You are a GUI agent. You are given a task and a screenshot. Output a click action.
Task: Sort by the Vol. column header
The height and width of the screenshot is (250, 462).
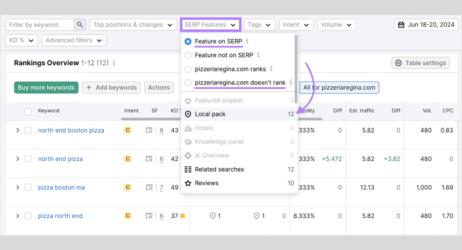pyautogui.click(x=427, y=111)
